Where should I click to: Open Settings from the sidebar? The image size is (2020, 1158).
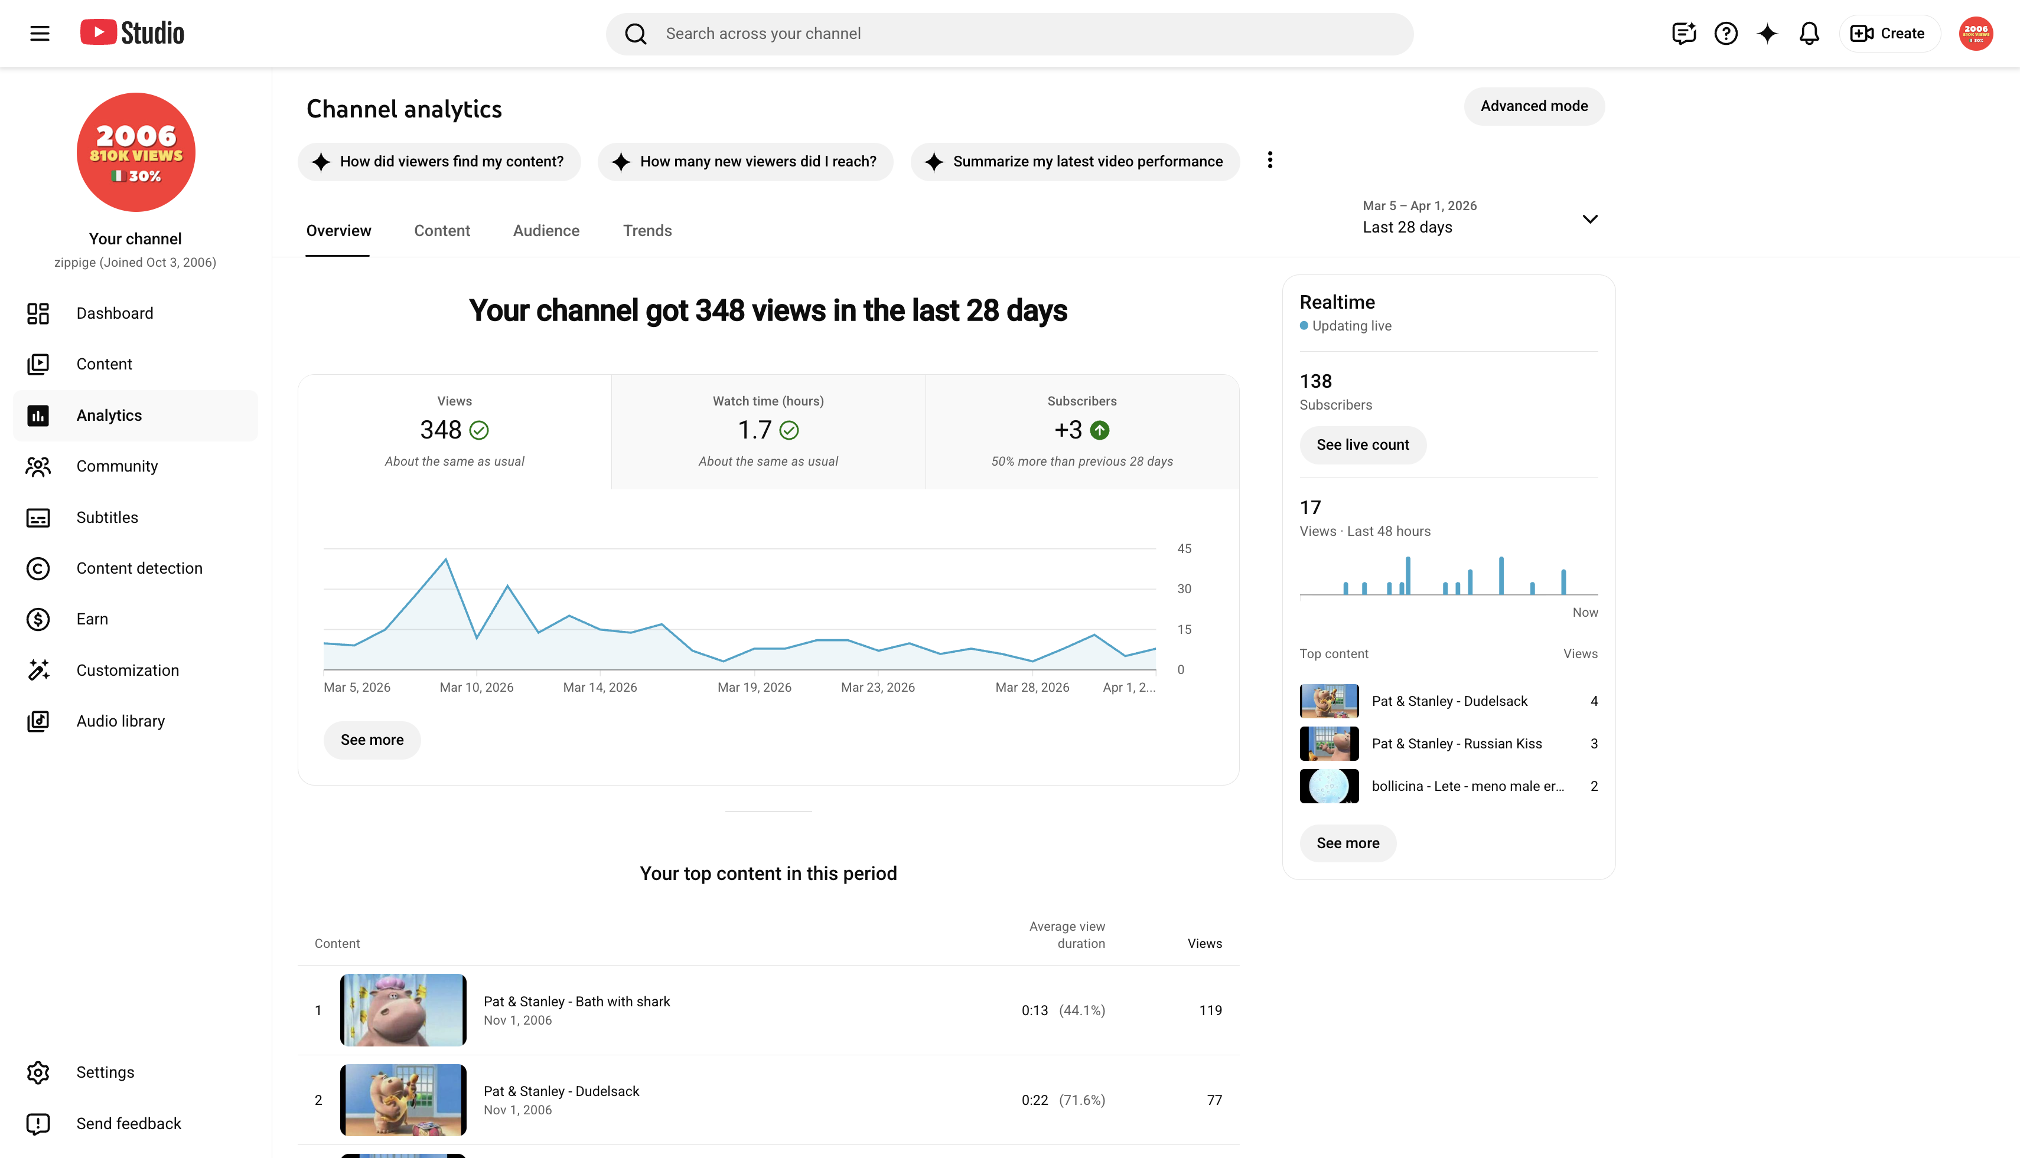135,1072
